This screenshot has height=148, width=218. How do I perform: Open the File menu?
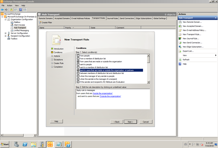click(x=3, y=6)
